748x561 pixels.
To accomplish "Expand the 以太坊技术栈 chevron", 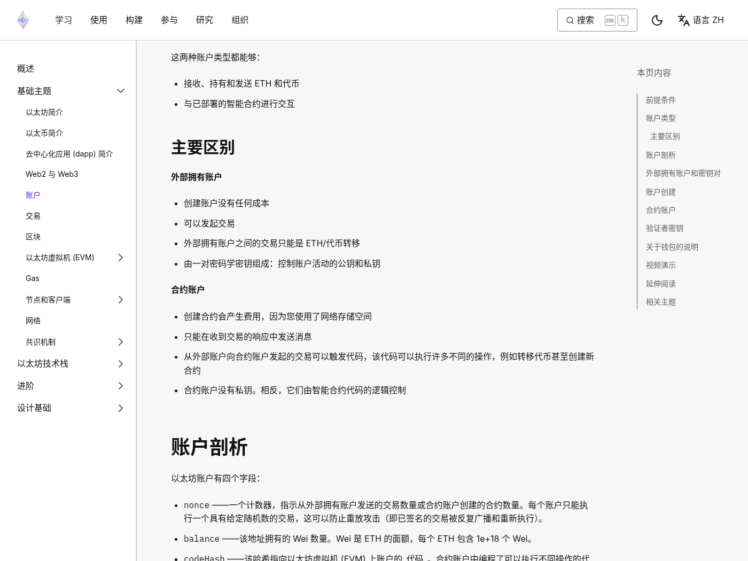I will click(x=121, y=364).
